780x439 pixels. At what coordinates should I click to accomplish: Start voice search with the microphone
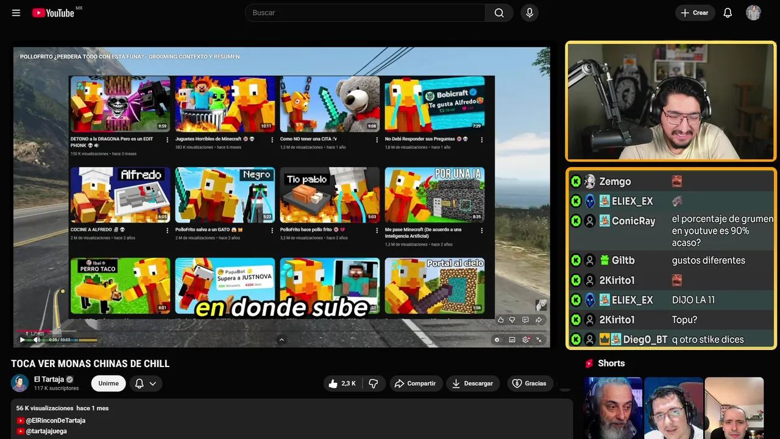point(530,13)
